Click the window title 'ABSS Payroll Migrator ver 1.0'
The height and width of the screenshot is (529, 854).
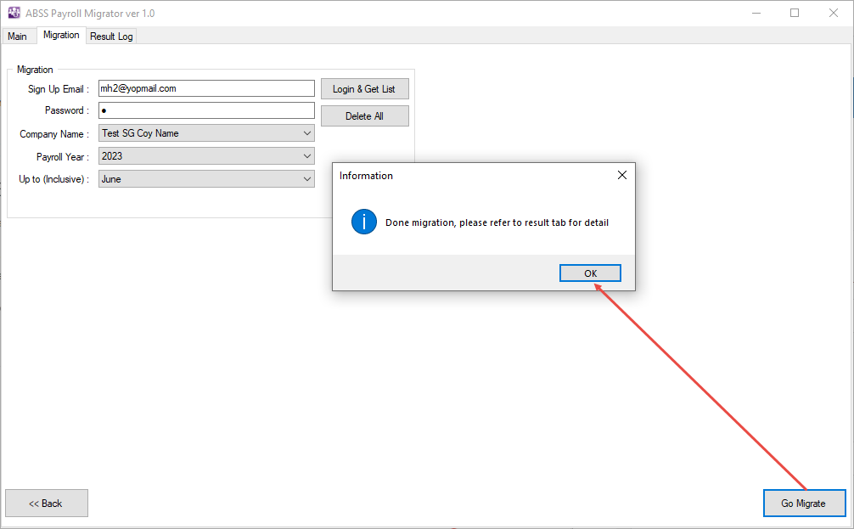pos(90,14)
